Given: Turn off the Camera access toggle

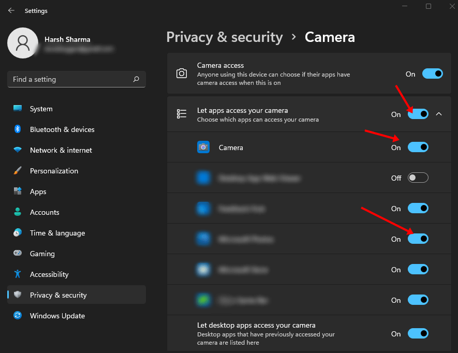Looking at the screenshot, I should 433,74.
